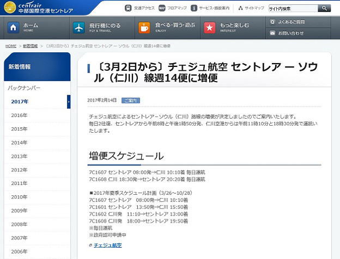
Task: Click the ※政府認可申請中 note
Action: click(x=107, y=235)
